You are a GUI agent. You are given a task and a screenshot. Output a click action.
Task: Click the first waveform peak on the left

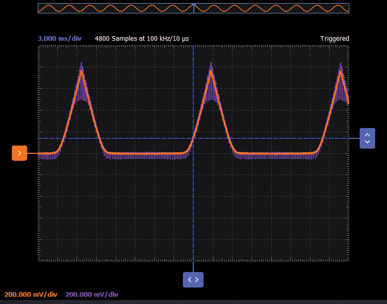(x=82, y=70)
